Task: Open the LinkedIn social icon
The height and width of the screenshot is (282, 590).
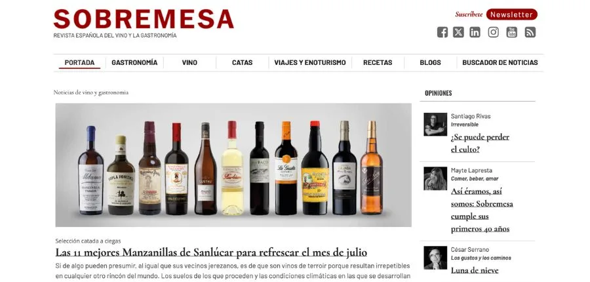Action: click(x=475, y=32)
